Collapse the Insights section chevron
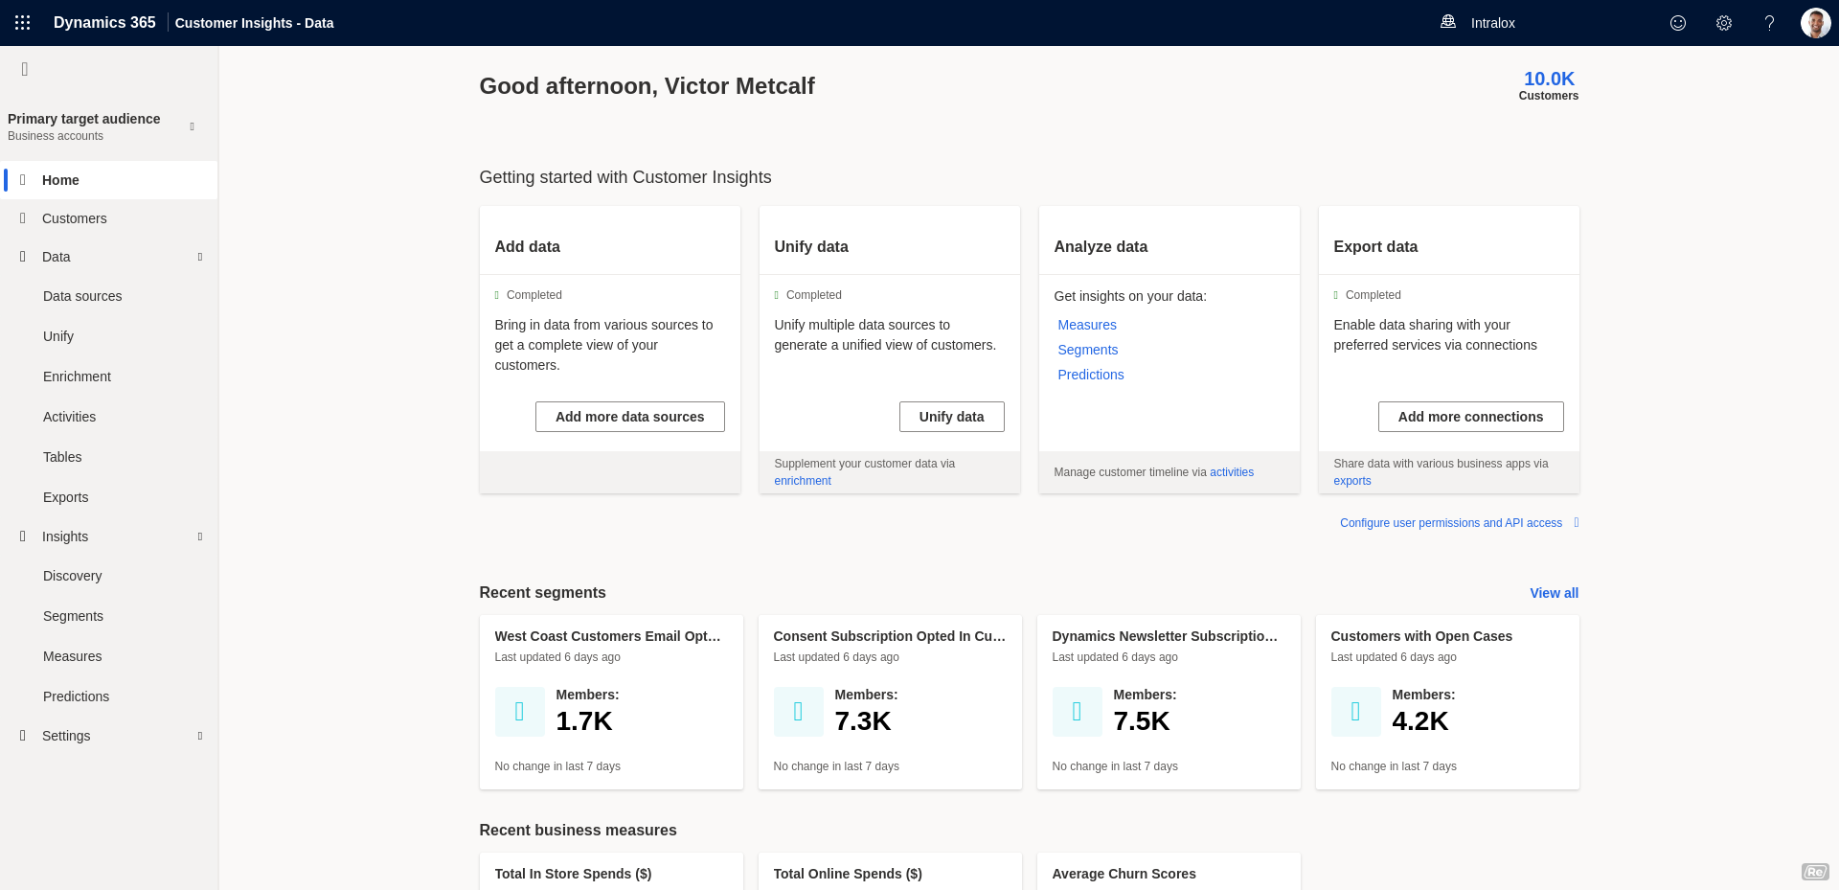 tap(200, 536)
